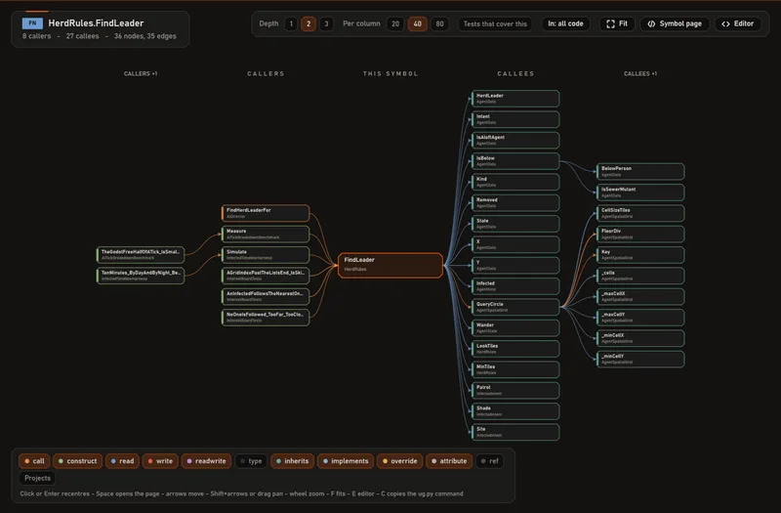Toggle the write edge filter
Viewport: 781px width, 513px height.
[x=160, y=461]
